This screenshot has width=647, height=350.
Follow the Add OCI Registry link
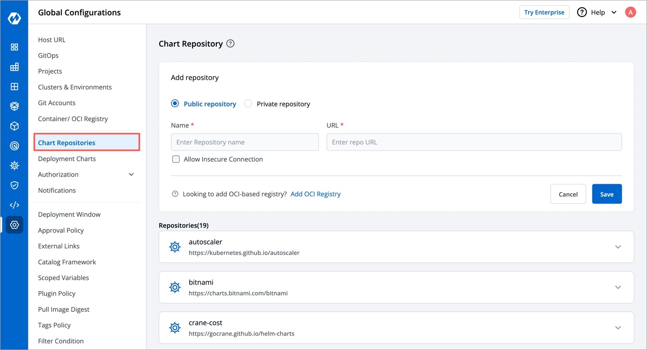(315, 194)
